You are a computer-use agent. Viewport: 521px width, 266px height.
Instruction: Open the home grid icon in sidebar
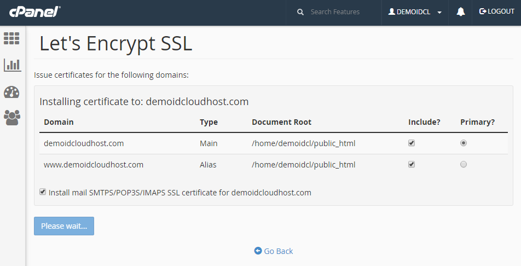coord(11,38)
